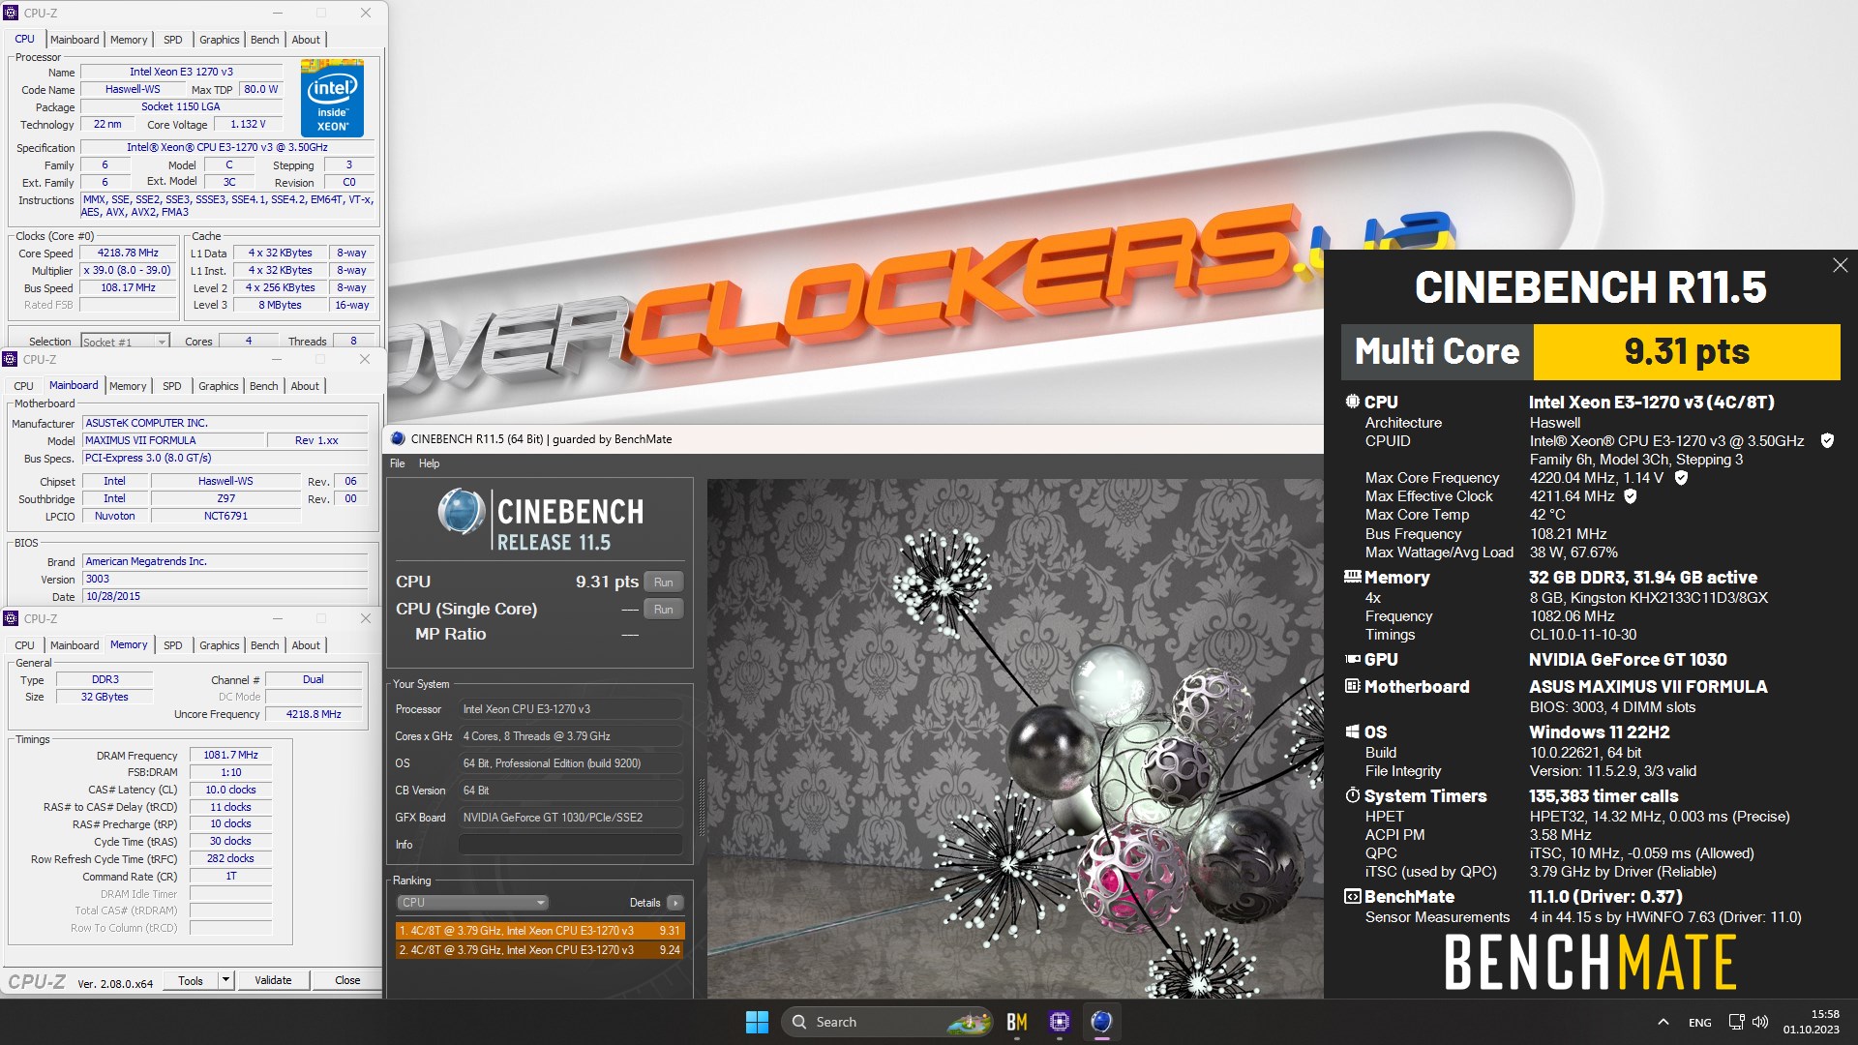Click the shield icon next to Max Effective Clock
The height and width of the screenshot is (1045, 1858).
tap(1631, 496)
